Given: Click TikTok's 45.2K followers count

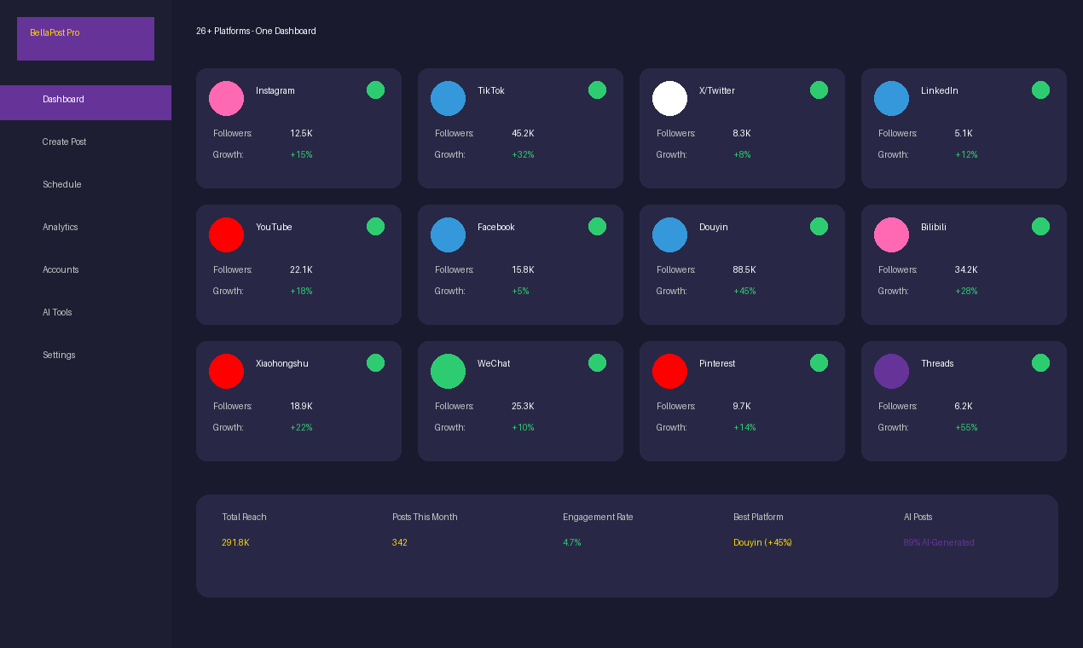Looking at the screenshot, I should click(x=523, y=133).
